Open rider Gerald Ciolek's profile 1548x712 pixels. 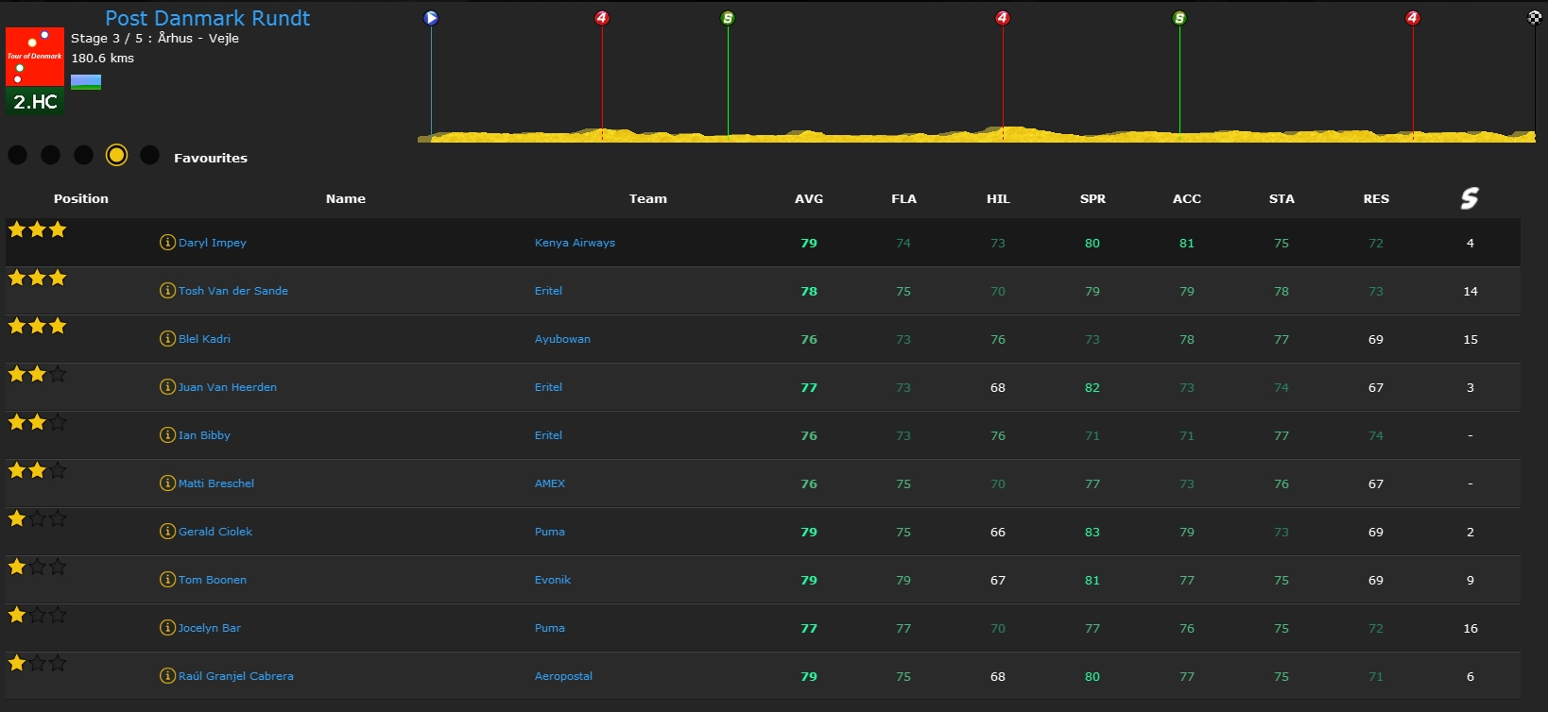(x=215, y=532)
